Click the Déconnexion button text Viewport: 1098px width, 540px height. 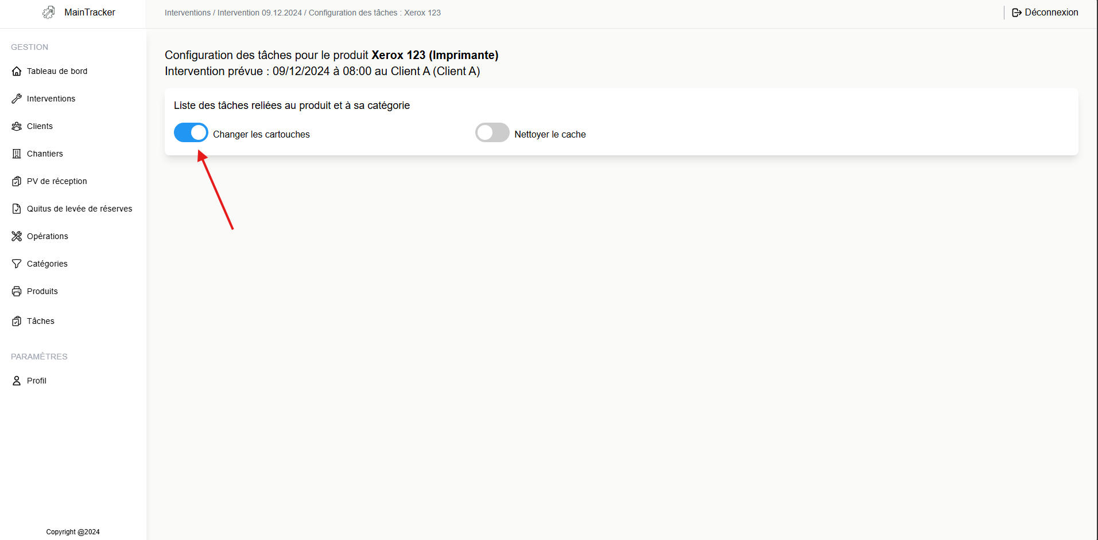[x=1051, y=13]
